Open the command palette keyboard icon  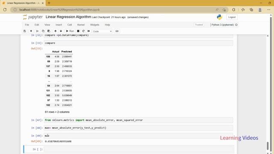click(x=117, y=31)
